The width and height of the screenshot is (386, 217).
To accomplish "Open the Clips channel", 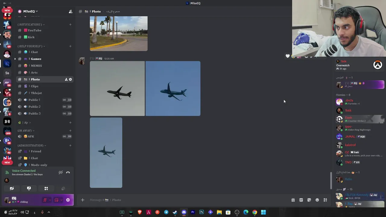I will 45,86.
